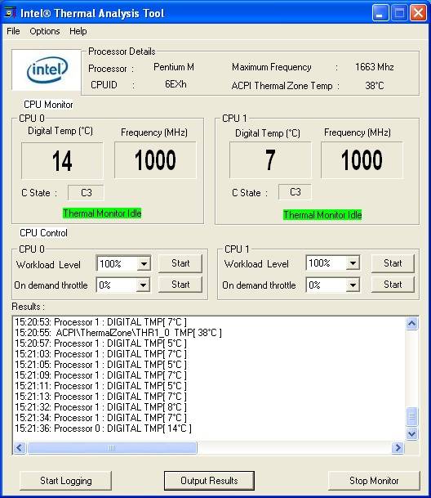Expand CPU 1 On demand throttle dropdown

pos(353,285)
